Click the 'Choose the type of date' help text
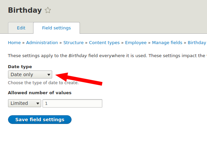The width and height of the screenshot is (207, 150). [43, 83]
